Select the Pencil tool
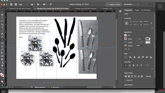Viewport: 165px width, 93px height. tap(2, 37)
